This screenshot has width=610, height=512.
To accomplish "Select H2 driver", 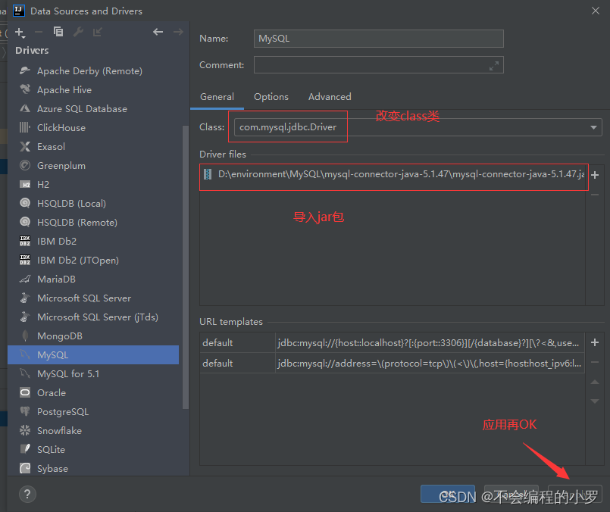I will point(93,184).
